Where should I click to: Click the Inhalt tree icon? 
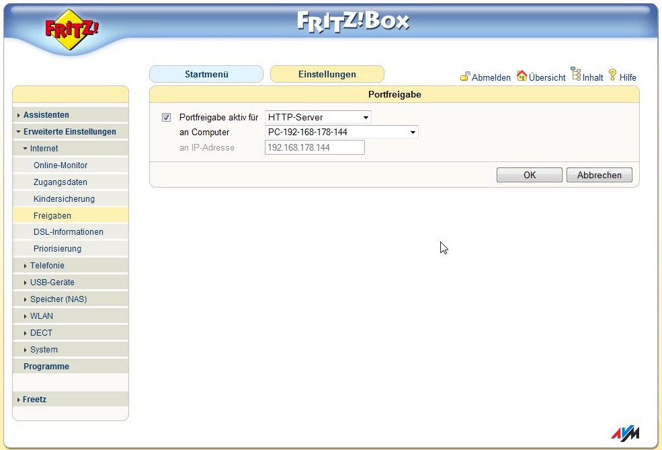(x=576, y=73)
